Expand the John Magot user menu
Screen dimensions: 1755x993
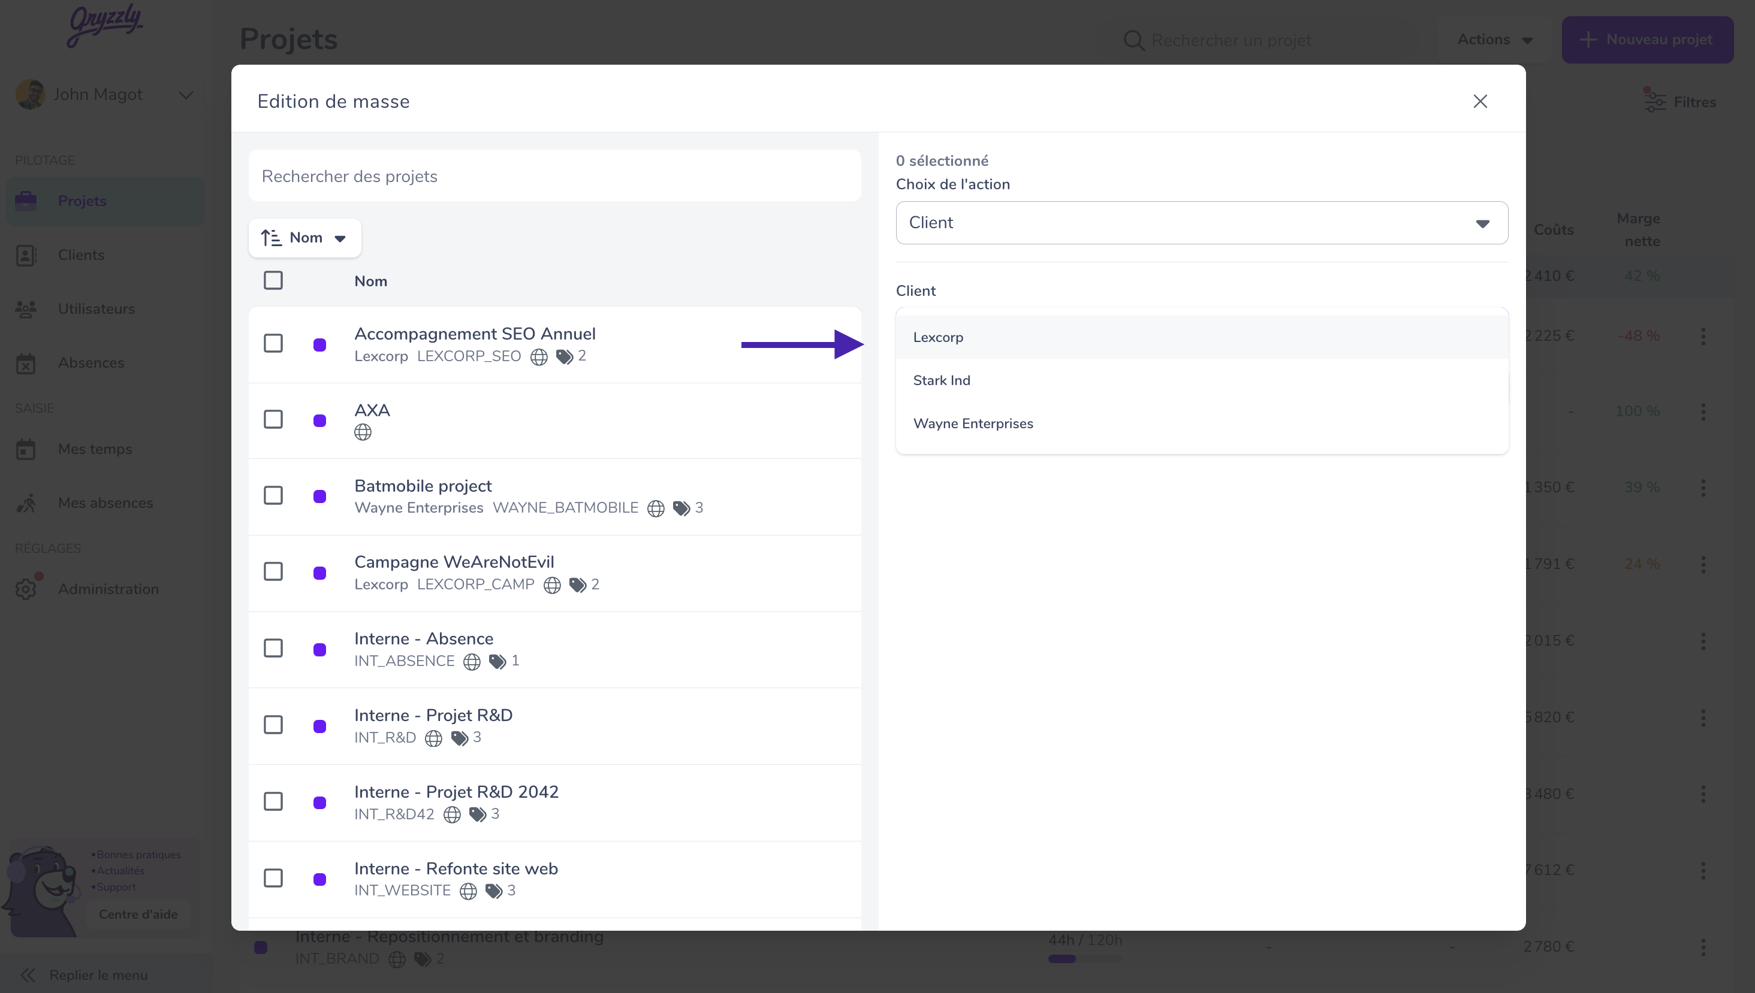(x=105, y=94)
